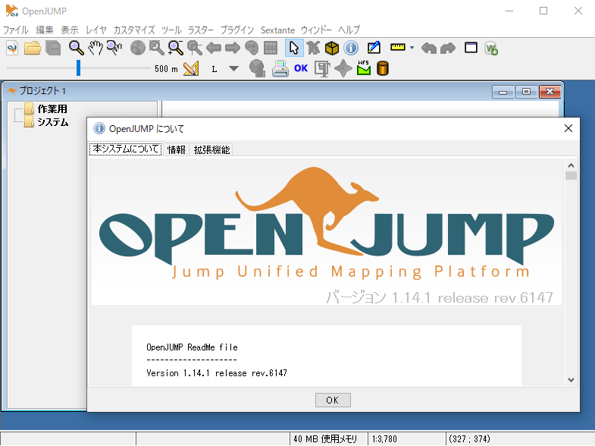595x446 pixels.
Task: Click the next view right arrow
Action: point(233,49)
